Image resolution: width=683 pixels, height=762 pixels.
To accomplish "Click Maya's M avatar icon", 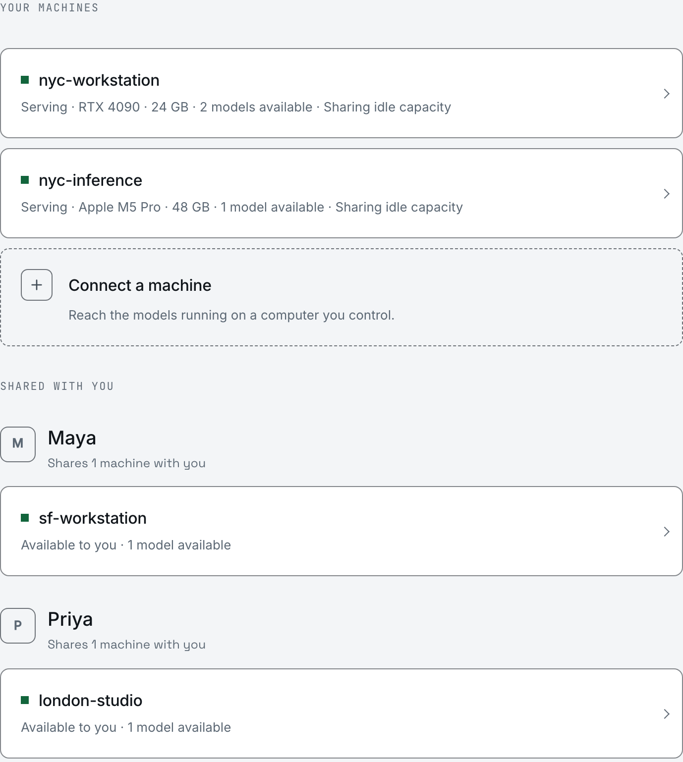I will pyautogui.click(x=18, y=444).
